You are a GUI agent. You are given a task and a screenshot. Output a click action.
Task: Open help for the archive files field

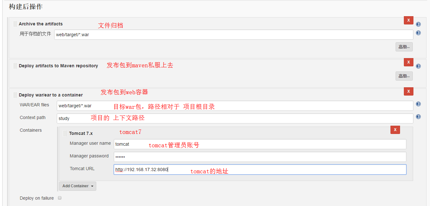418,33
